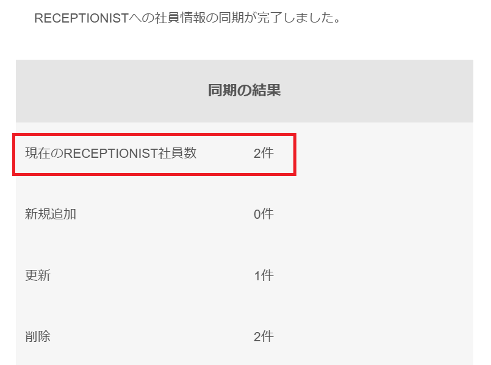Click the 2件 value for current employee count
The image size is (491, 365).
pos(263,154)
